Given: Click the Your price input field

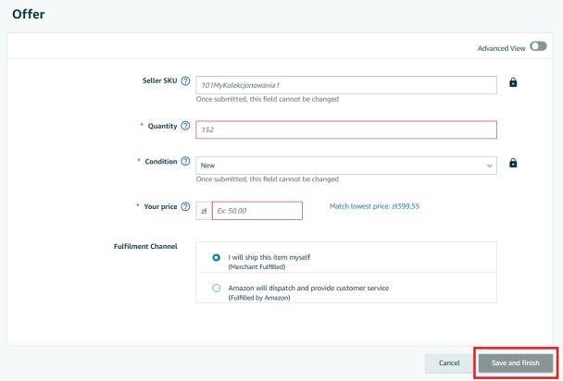Looking at the screenshot, I should coord(257,211).
